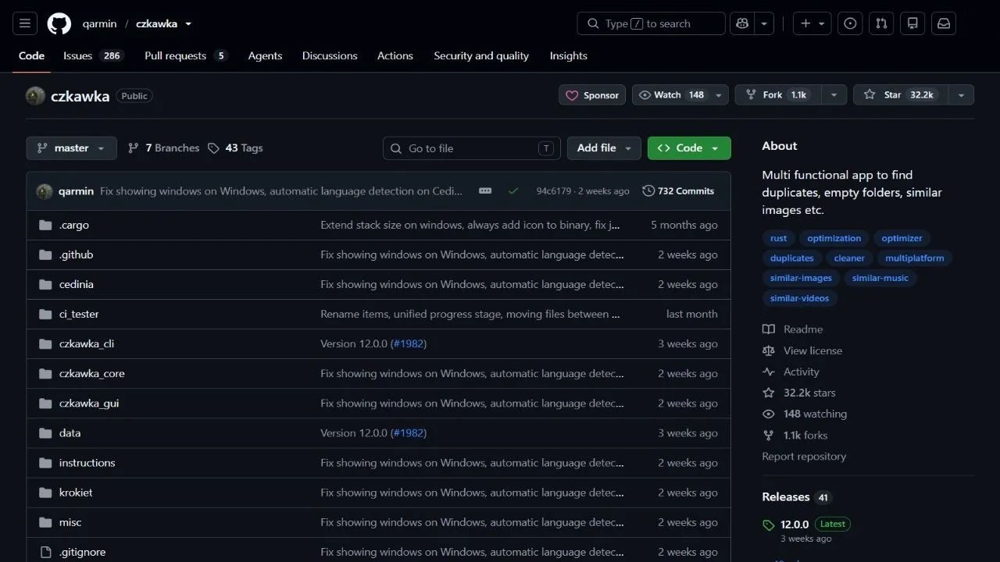The height and width of the screenshot is (562, 1000).
Task: Open the qarmin owner link in breadcrumb
Action: 99,24
